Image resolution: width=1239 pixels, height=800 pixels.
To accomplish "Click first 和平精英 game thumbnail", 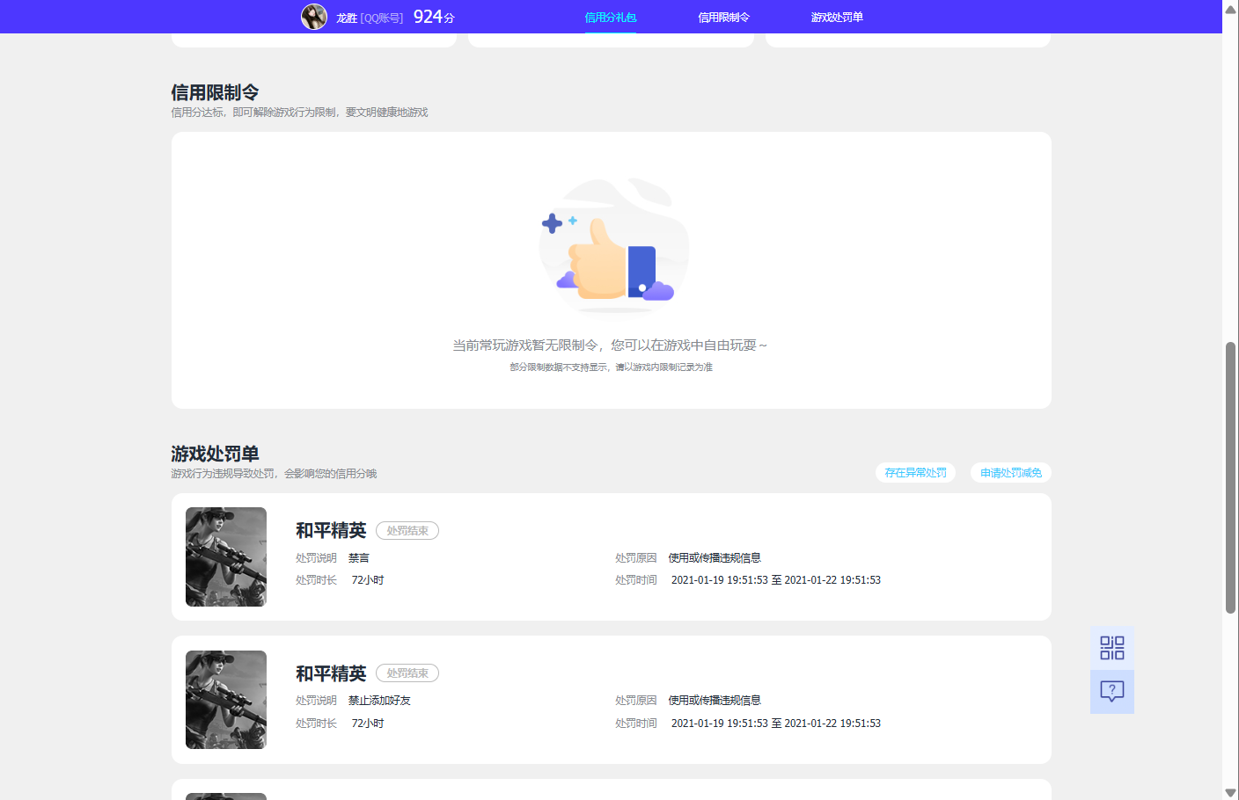I will [x=226, y=556].
